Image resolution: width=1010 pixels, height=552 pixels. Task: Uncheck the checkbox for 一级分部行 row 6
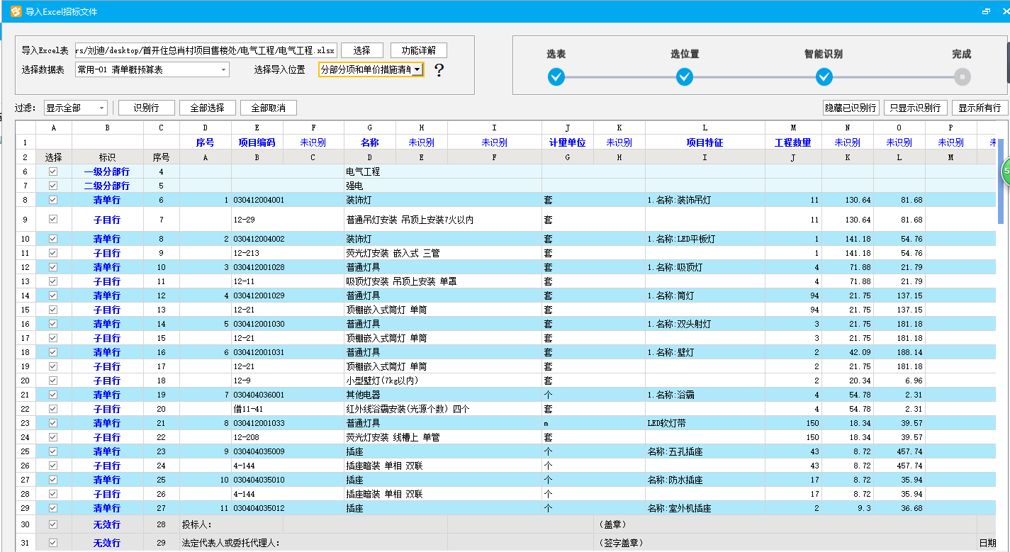pos(53,171)
